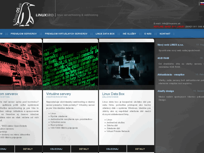Screen dimensions: 204x153
Task: Click Detaily under Linux Data Box
Action: tap(140, 149)
